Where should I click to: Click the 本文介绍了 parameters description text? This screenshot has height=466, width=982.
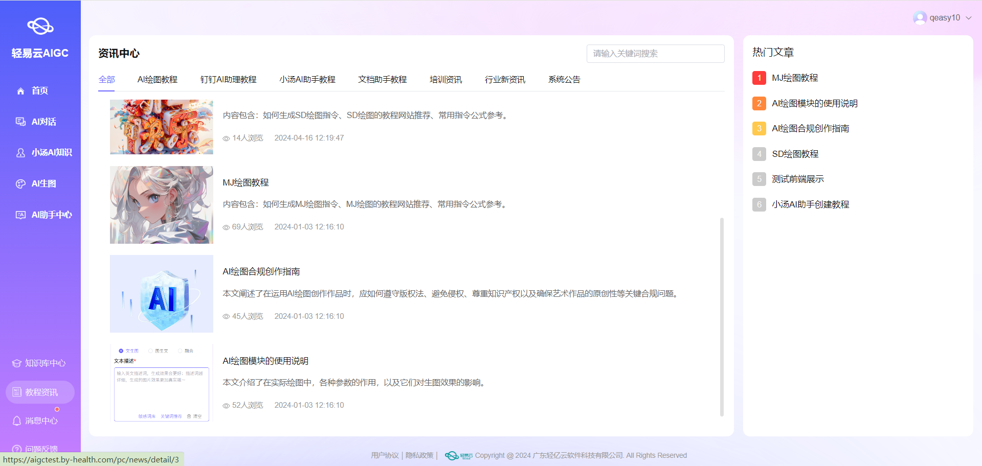(355, 383)
